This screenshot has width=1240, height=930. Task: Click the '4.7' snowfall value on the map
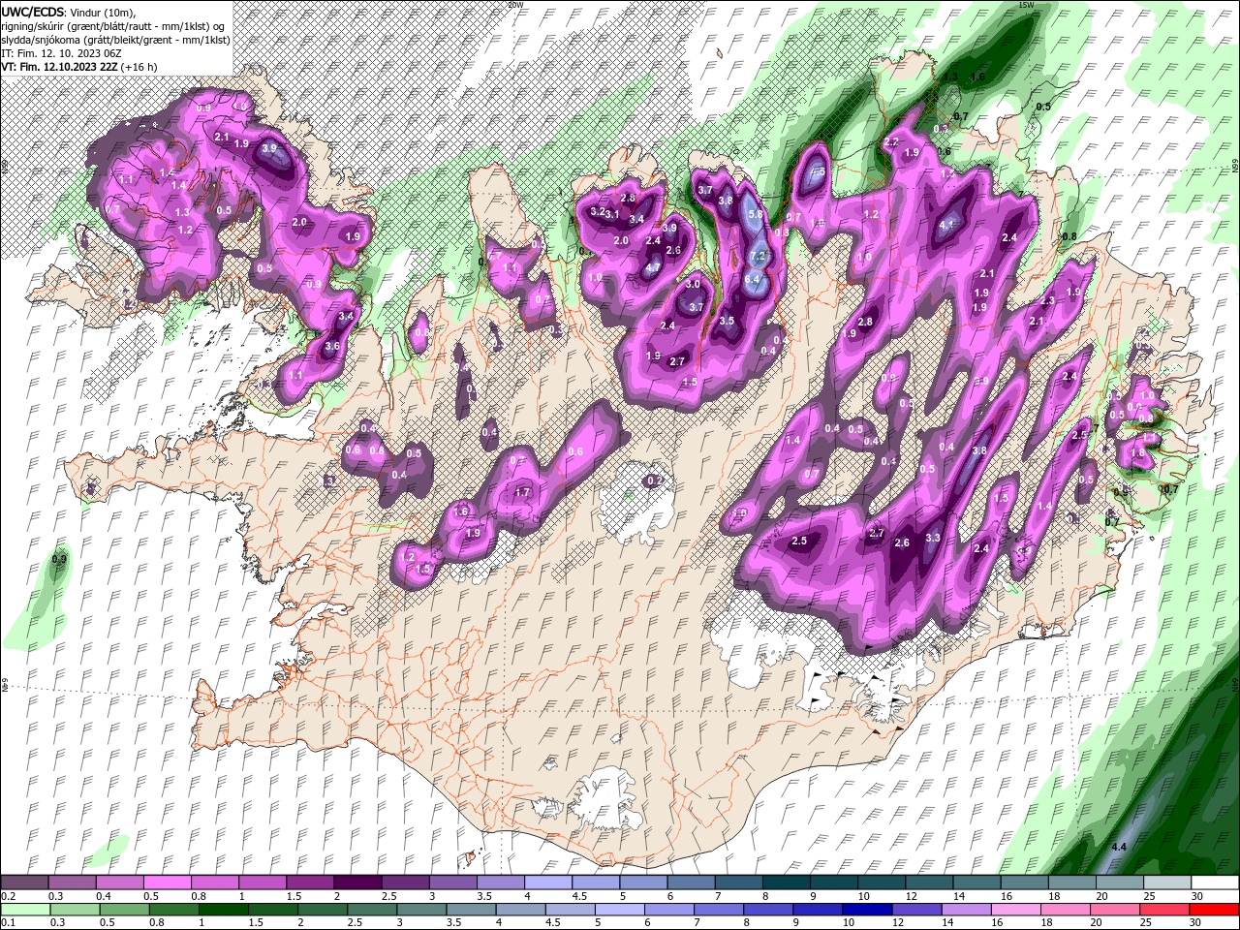[x=653, y=268]
